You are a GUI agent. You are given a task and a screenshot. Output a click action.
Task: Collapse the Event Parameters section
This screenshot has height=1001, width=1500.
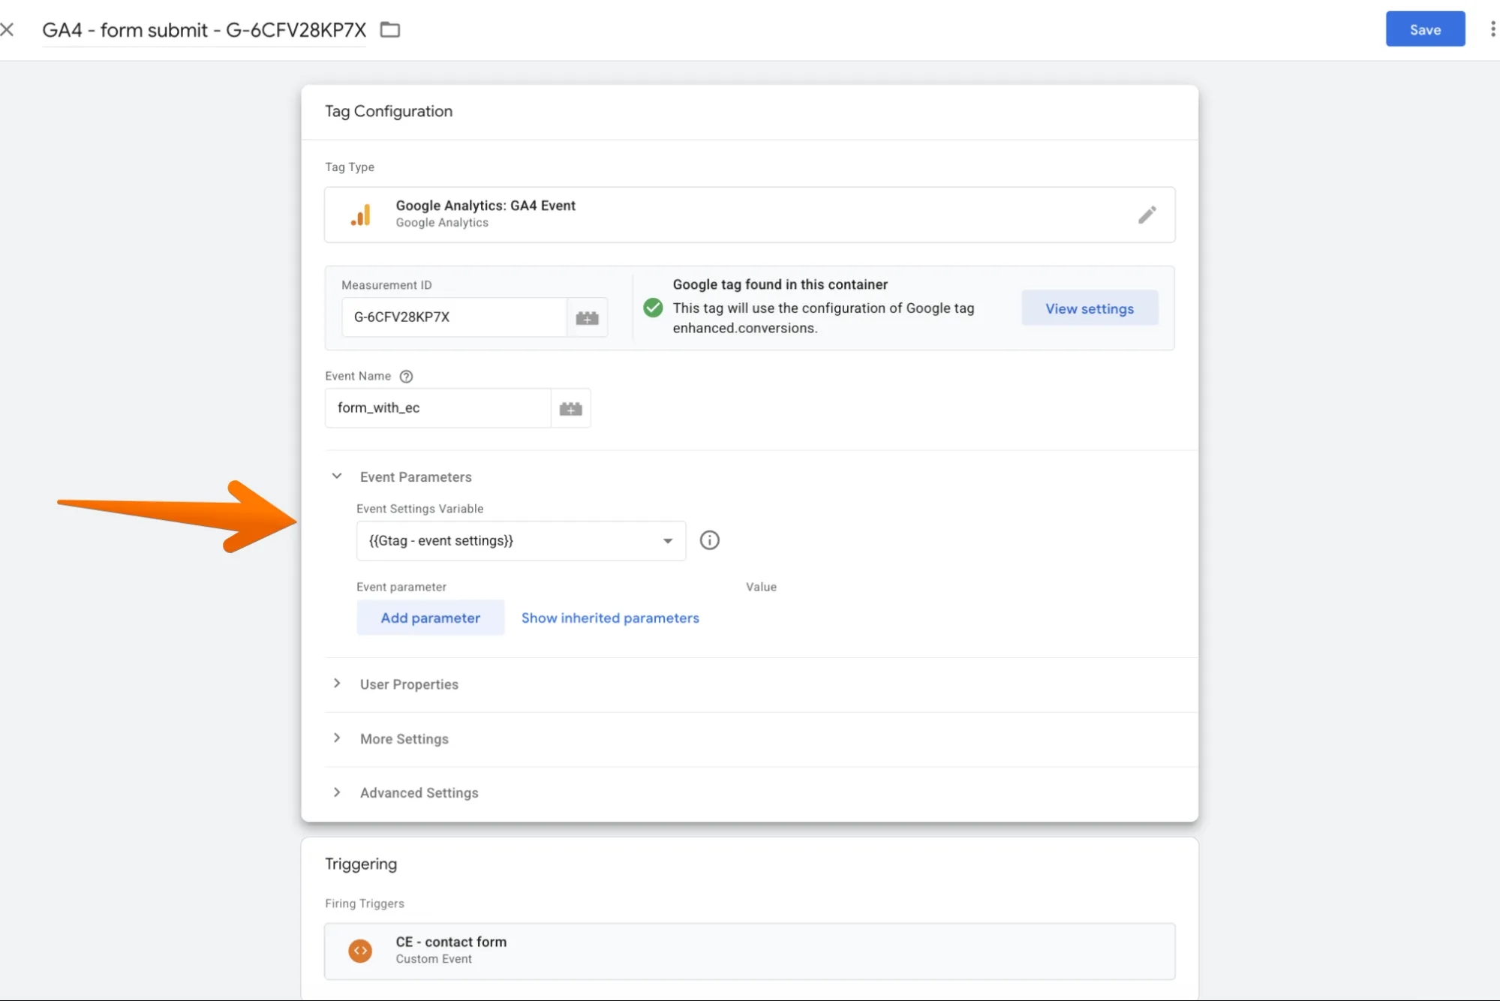(x=337, y=476)
